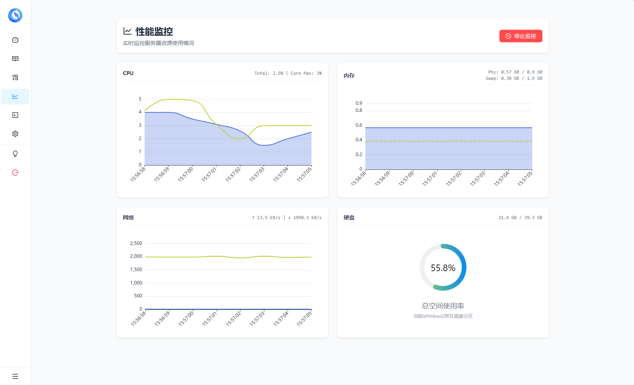Expand the sidebar with the hamburger icon
Screen dimensions: 634x385
[x=15, y=376]
